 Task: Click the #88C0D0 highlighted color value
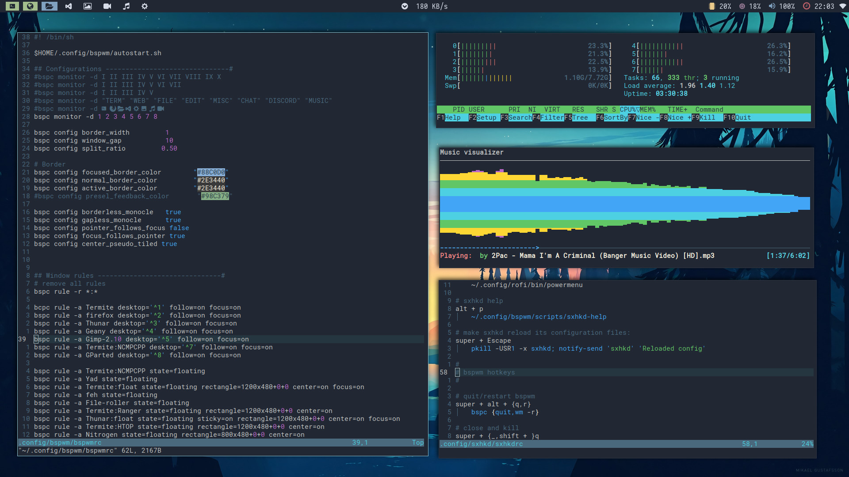211,172
